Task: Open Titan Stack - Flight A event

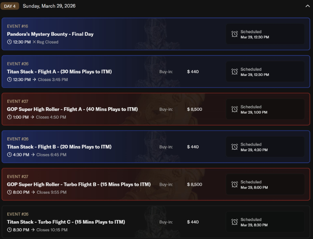Action: [x=59, y=72]
